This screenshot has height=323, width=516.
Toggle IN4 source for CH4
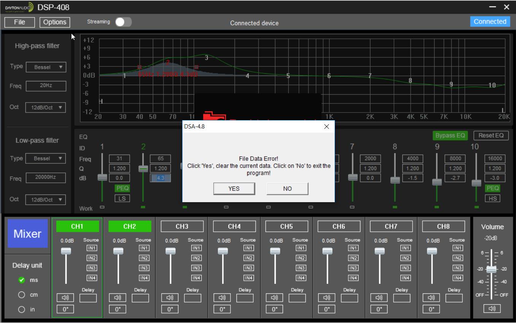coord(249,278)
